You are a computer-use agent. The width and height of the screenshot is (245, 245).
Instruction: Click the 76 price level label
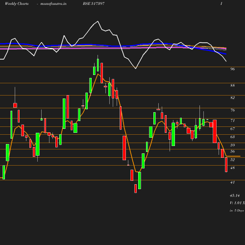[232, 110]
